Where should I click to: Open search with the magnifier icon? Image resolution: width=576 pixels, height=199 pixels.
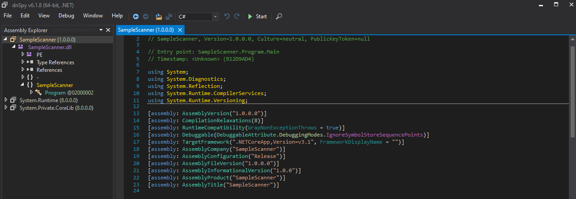(x=279, y=17)
